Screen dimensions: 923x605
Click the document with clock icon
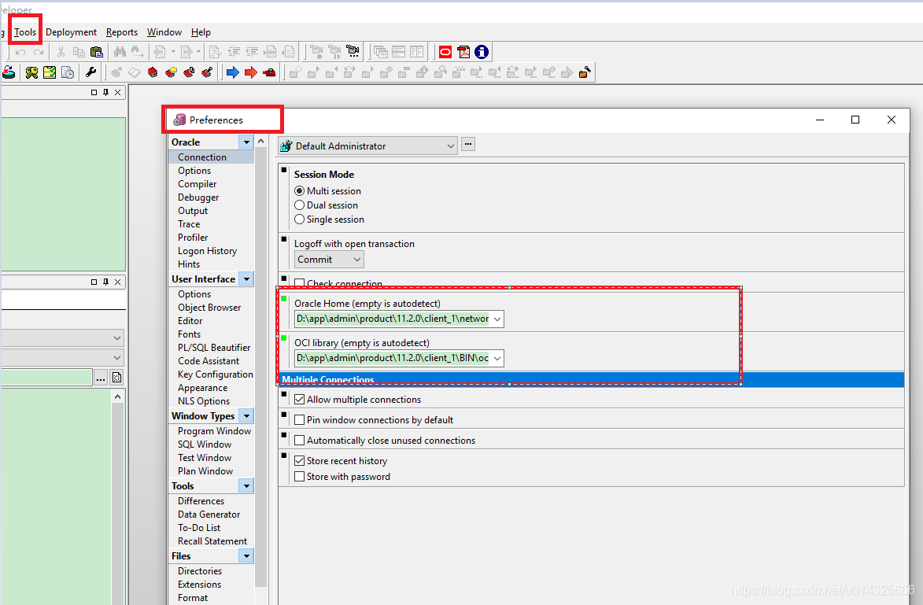68,72
